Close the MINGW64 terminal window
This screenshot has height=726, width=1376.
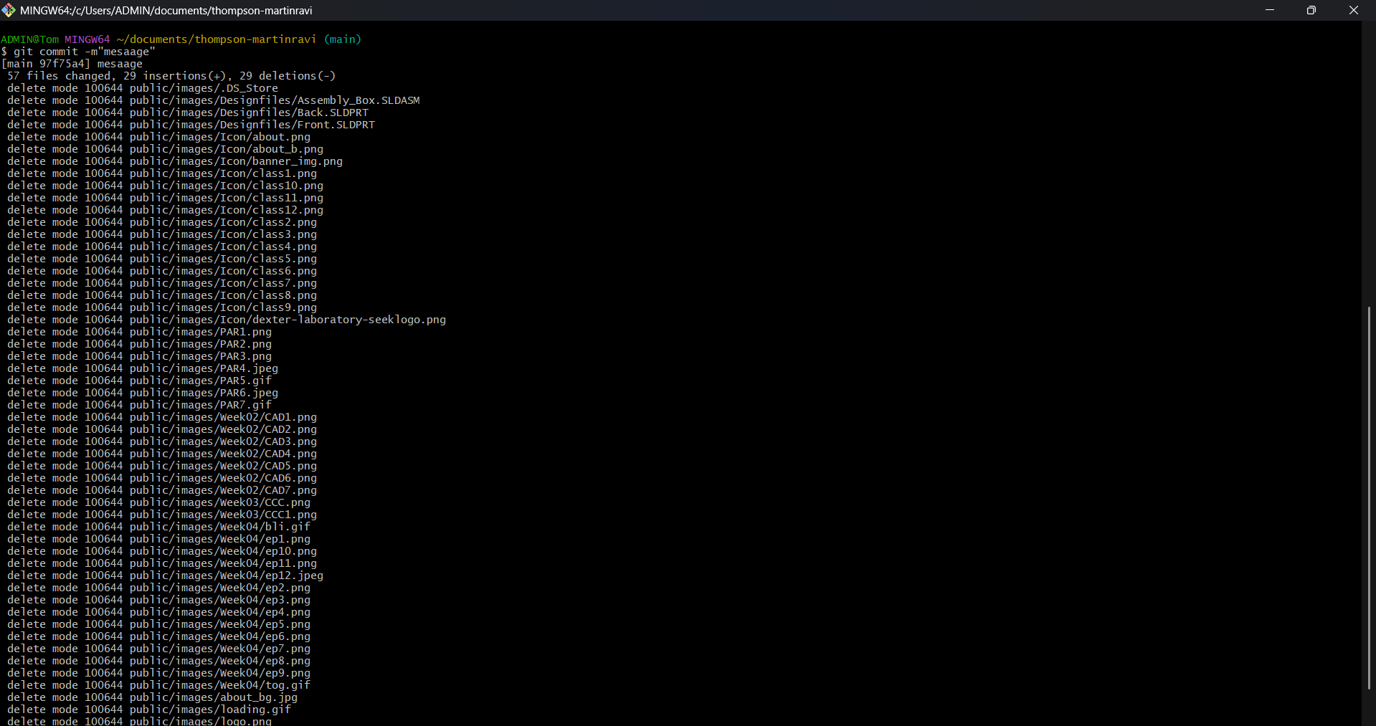click(1354, 10)
